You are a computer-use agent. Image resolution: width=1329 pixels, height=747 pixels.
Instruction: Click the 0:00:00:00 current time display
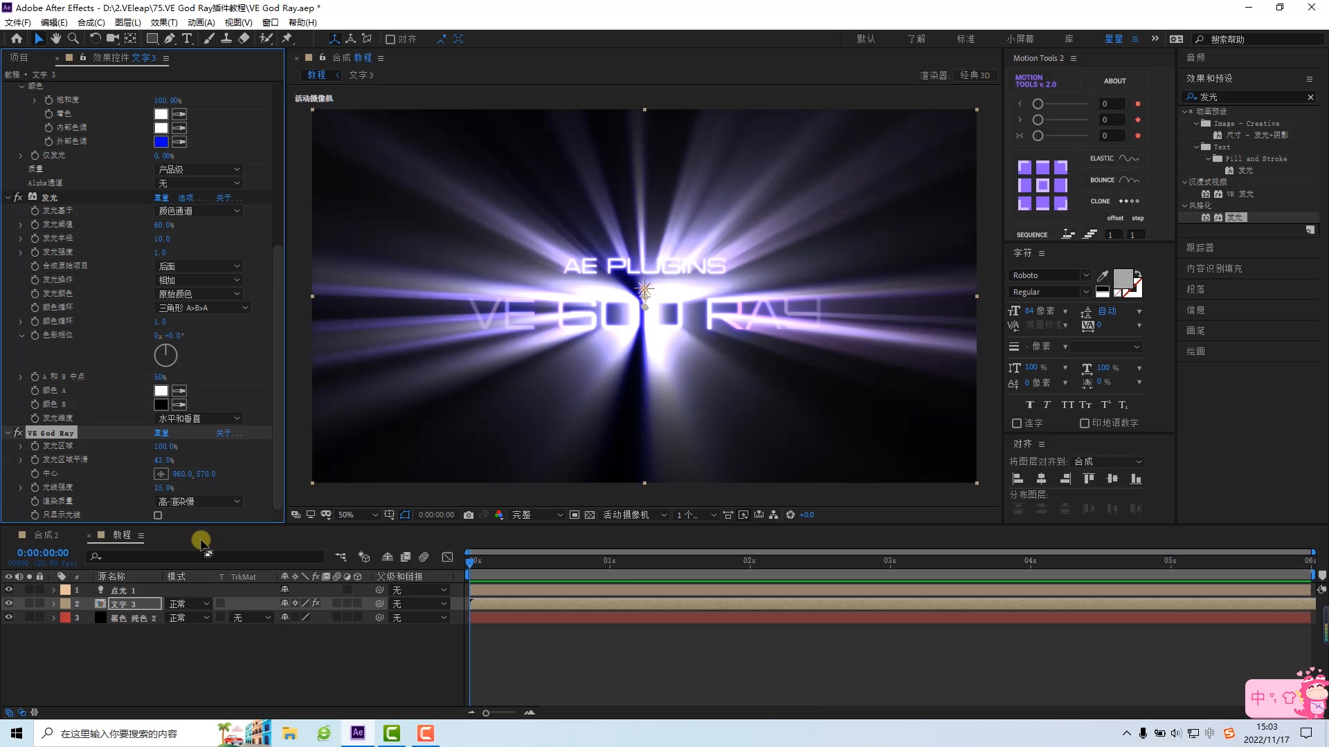tap(43, 553)
